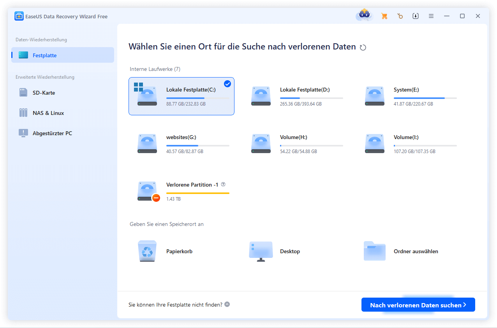Screen dimensions: 497x328
Task: Click the websites(G:) drive icon
Action: tap(147, 144)
